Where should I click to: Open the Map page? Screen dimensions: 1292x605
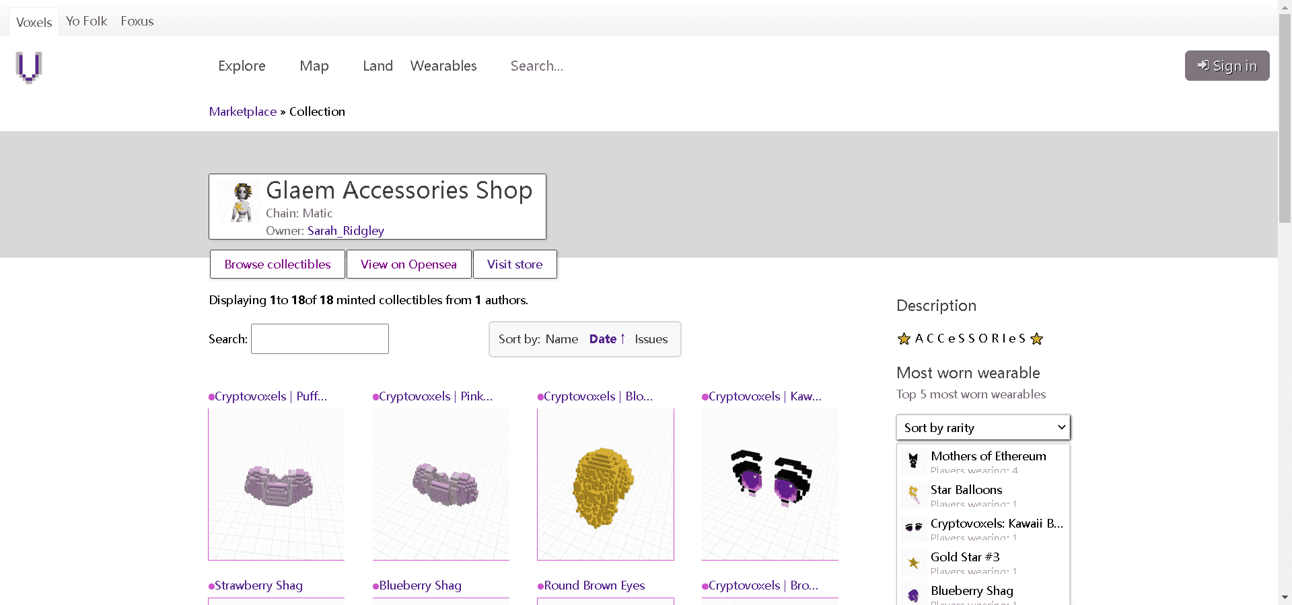[x=314, y=66]
